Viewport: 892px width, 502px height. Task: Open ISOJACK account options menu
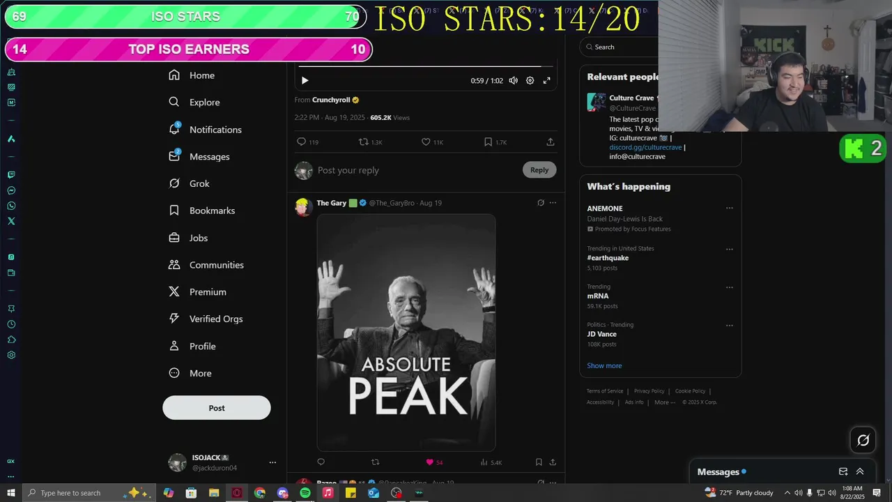[272, 462]
